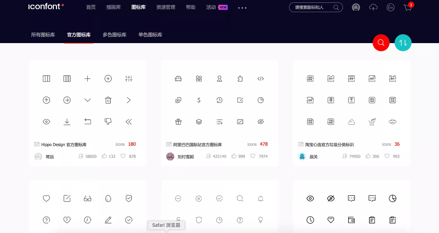439x233 pixels.
Task: Expand the three-dot more menu
Action: click(x=242, y=8)
